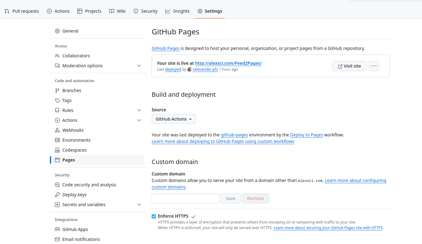Select the Settings tab
This screenshot has width=422, height=244.
(210, 11)
